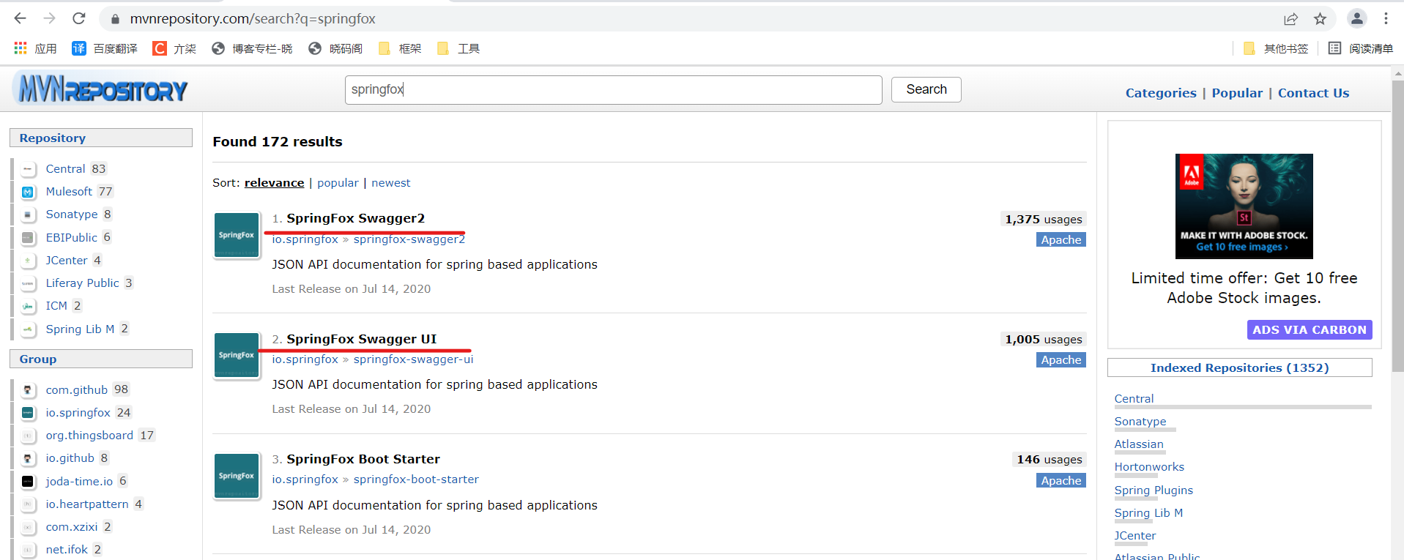
Task: Open the 晓码阁 bookmark
Action: (335, 48)
